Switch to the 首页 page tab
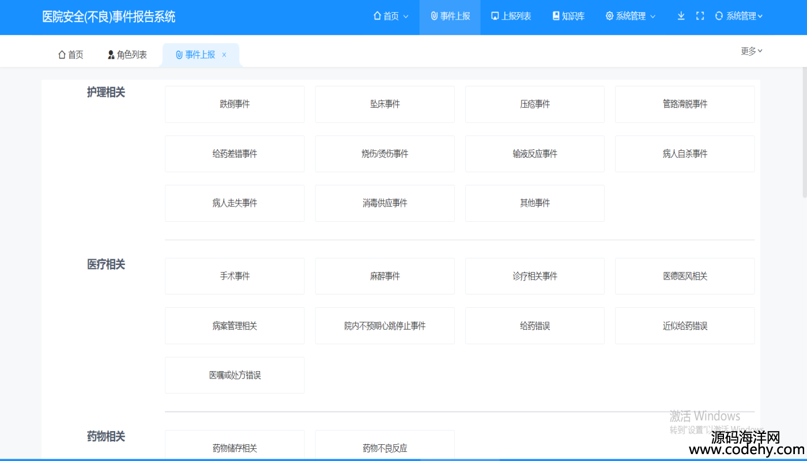Screen dimensions: 807x461 click(x=70, y=55)
